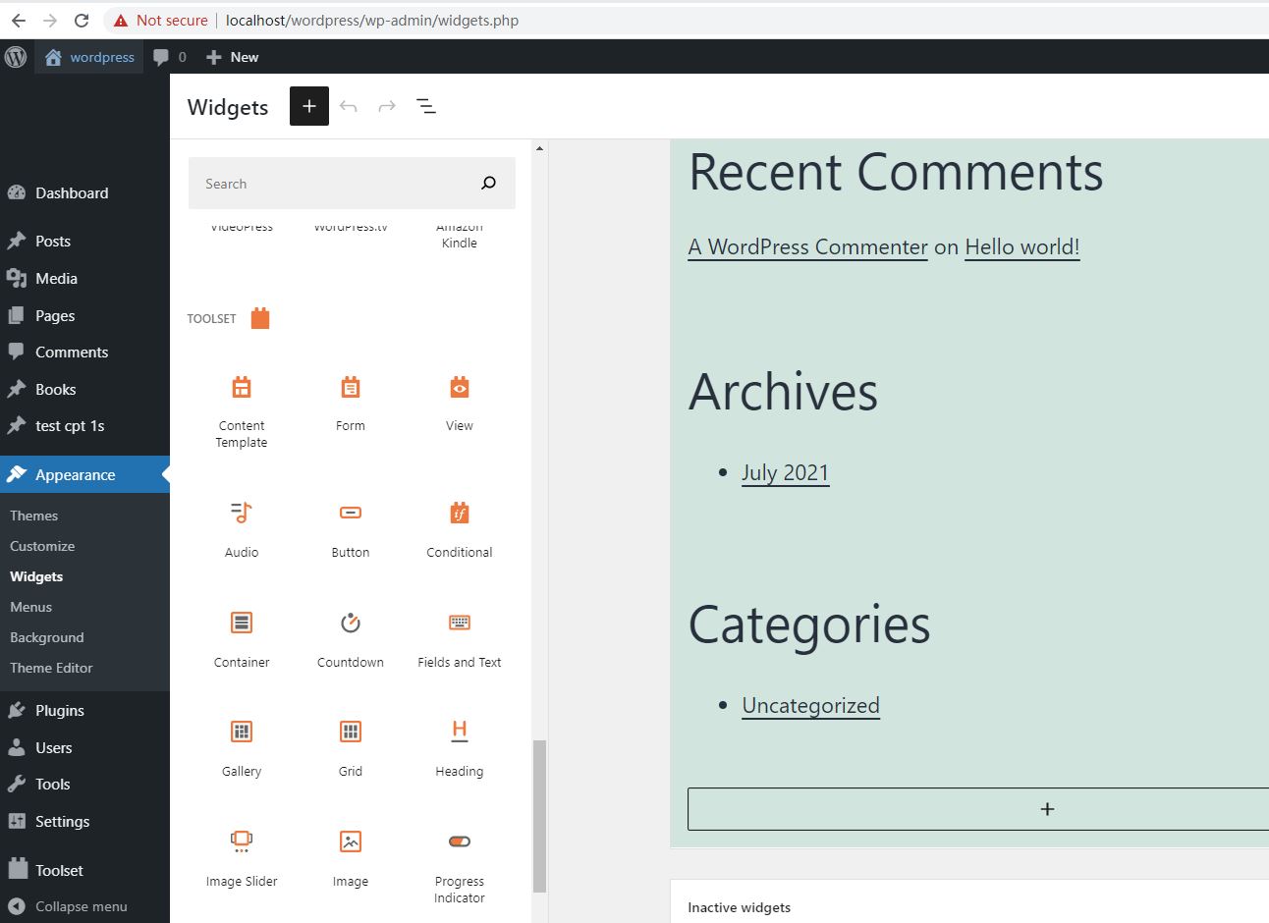Click the search magnifier icon

(x=489, y=184)
